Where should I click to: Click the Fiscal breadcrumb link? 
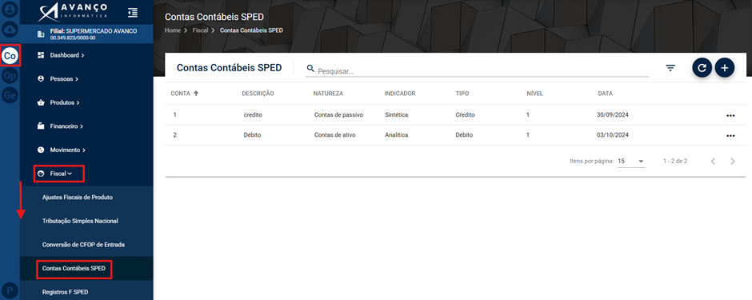pos(200,30)
